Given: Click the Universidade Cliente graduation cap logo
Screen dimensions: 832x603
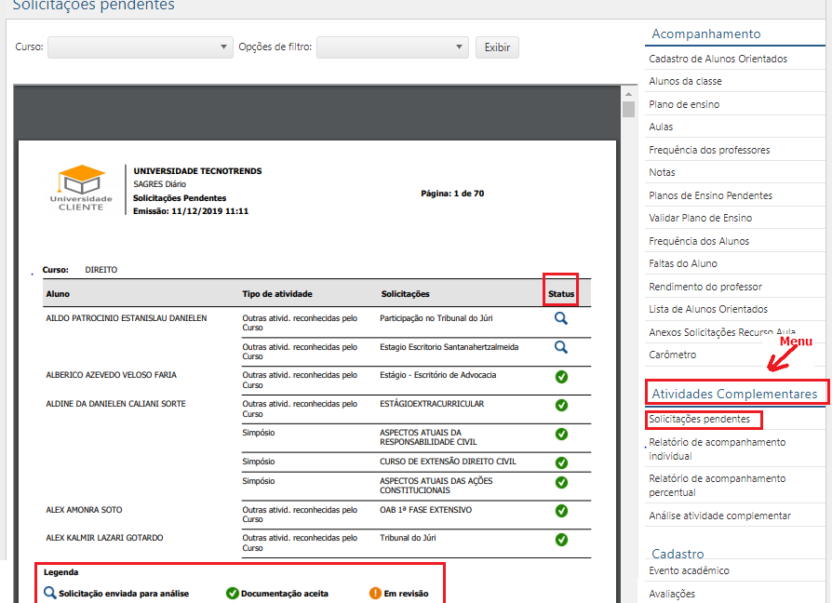Looking at the screenshot, I should (x=80, y=177).
